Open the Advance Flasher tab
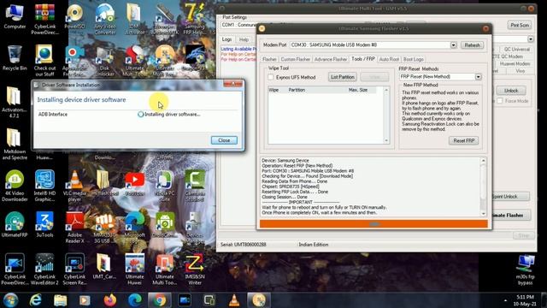Viewport: 547px width, 308px height. point(331,59)
